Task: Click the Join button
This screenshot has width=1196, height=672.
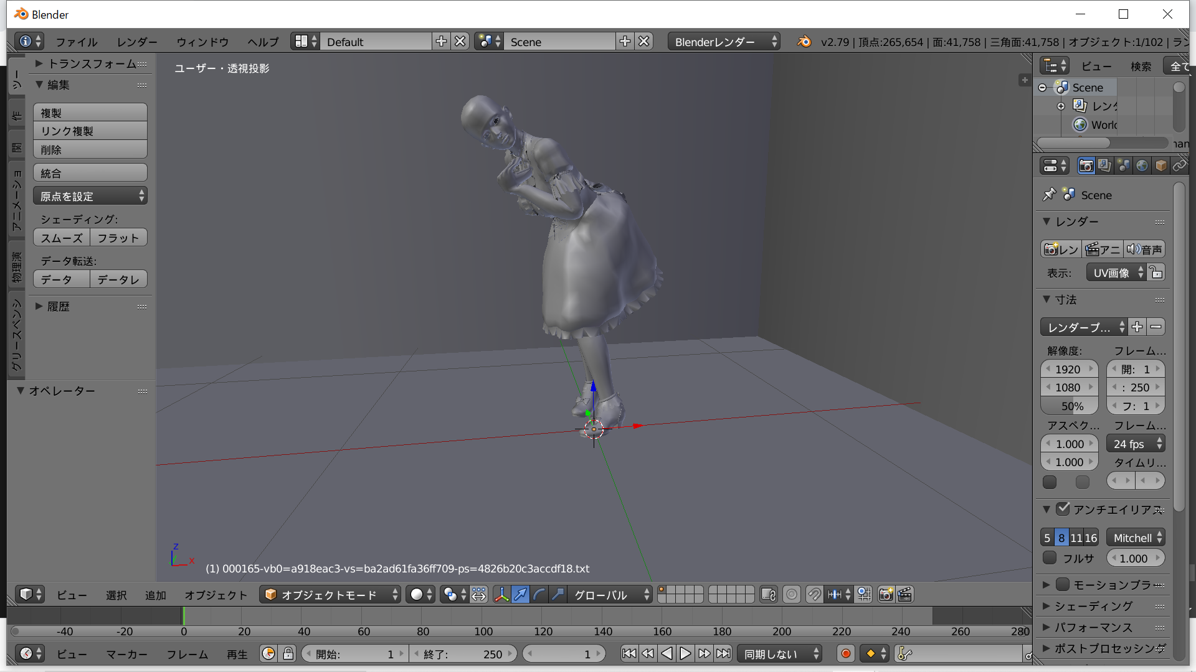Action: point(90,173)
